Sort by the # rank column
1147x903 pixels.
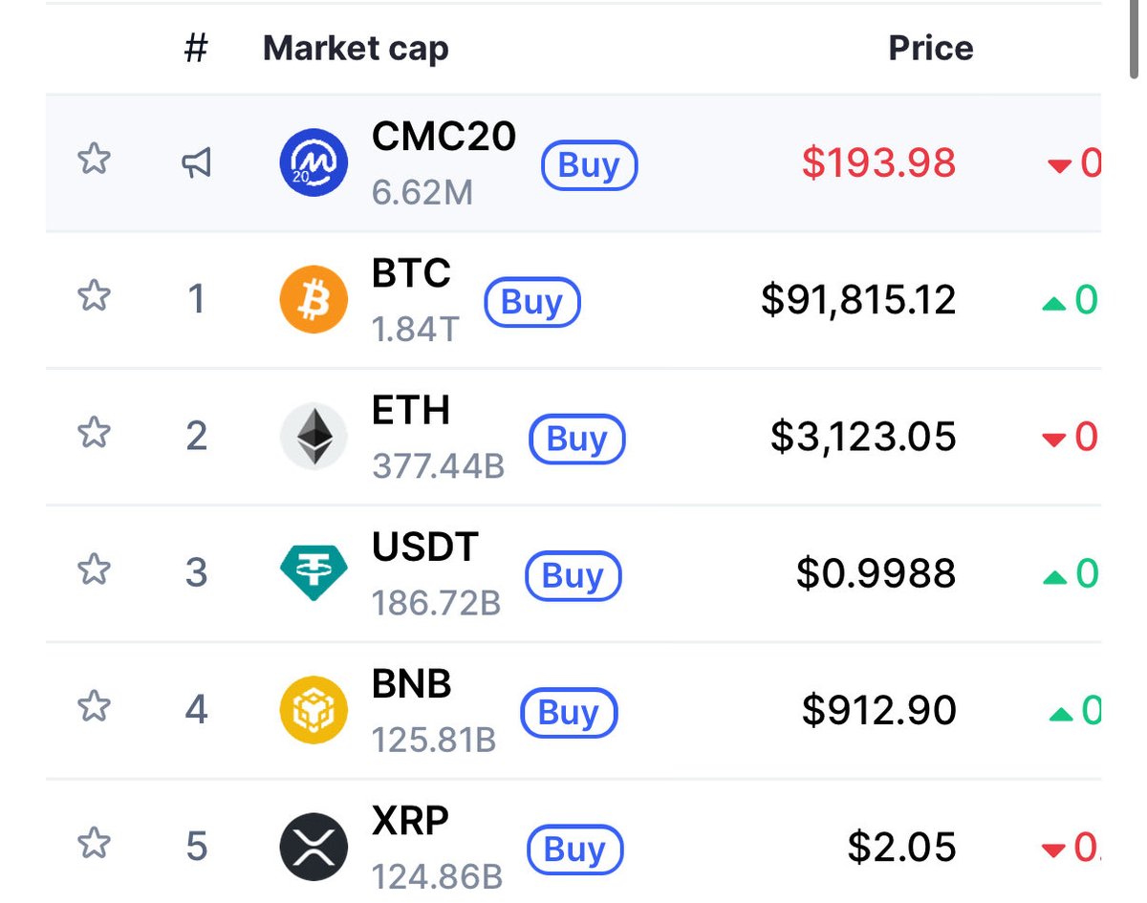pyautogui.click(x=196, y=49)
